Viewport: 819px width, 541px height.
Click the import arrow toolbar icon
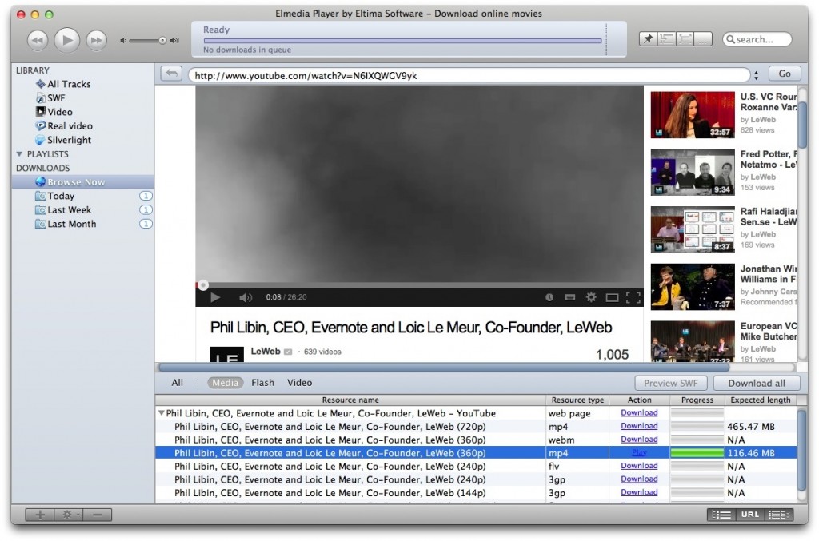tap(666, 38)
